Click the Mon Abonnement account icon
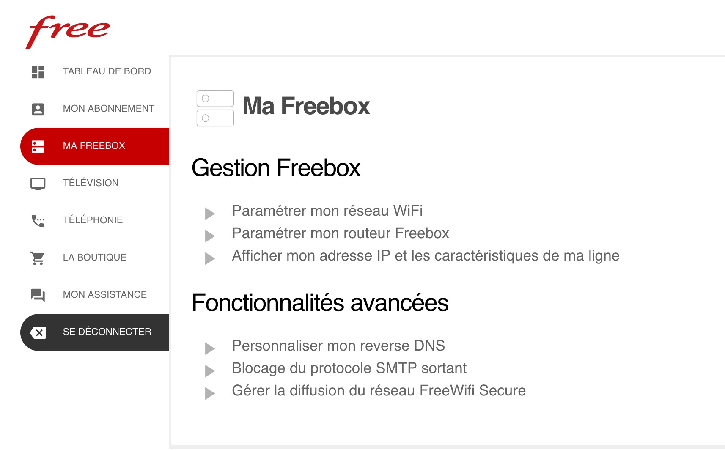Screen dimensions: 725x450 pyautogui.click(x=38, y=109)
